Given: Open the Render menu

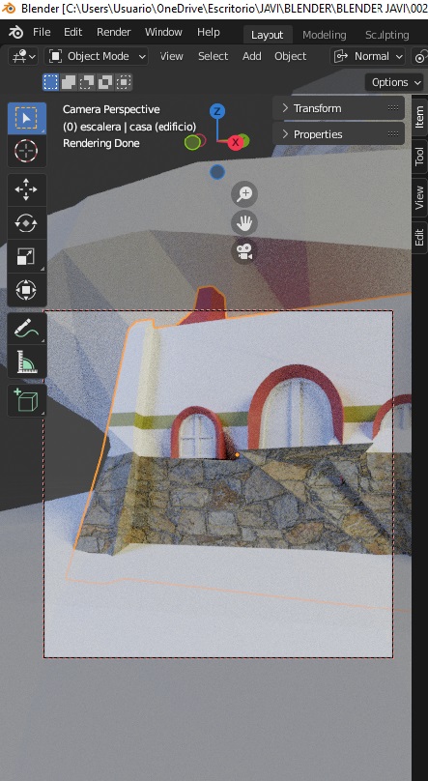Looking at the screenshot, I should coord(113,32).
